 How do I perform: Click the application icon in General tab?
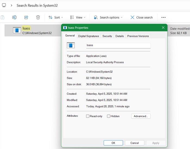tap(71, 45)
